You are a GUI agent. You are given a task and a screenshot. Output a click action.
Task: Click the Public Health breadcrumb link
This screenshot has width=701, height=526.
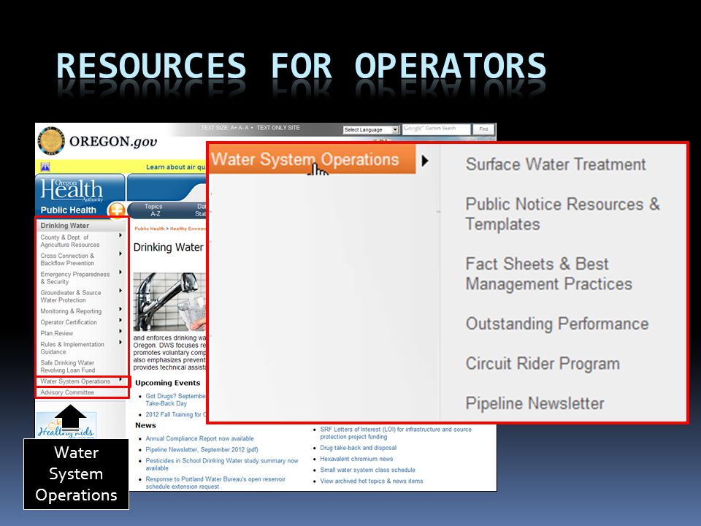tap(149, 229)
